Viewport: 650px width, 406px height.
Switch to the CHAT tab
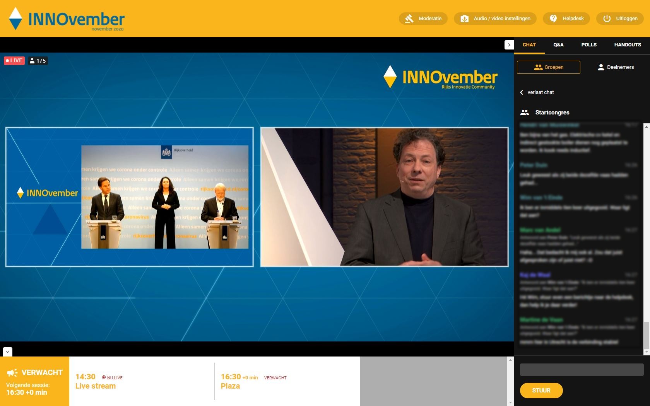pos(529,45)
